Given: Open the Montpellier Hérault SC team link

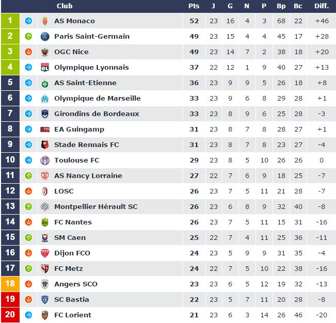Looking at the screenshot, I should point(96,207).
